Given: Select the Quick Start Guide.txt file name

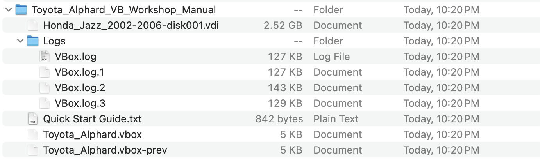Looking at the screenshot, I should (92, 119).
